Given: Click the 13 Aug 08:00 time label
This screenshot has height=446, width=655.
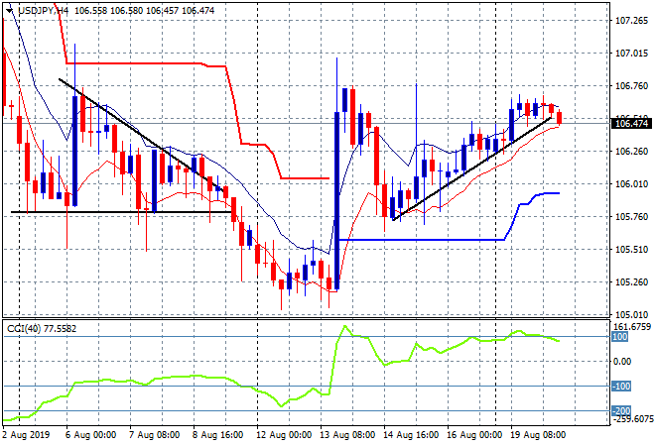Looking at the screenshot, I should (x=346, y=435).
